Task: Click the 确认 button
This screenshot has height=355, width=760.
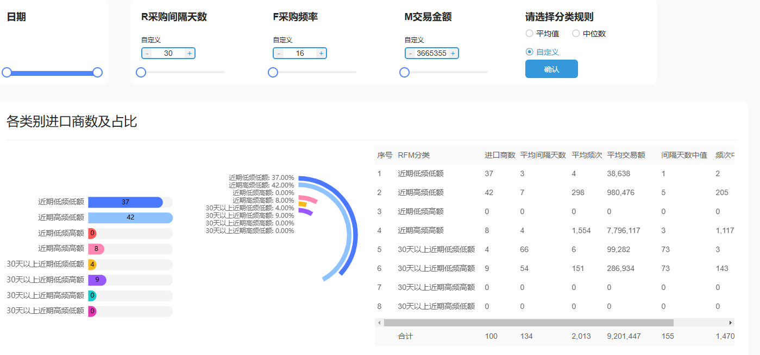Action: click(551, 69)
